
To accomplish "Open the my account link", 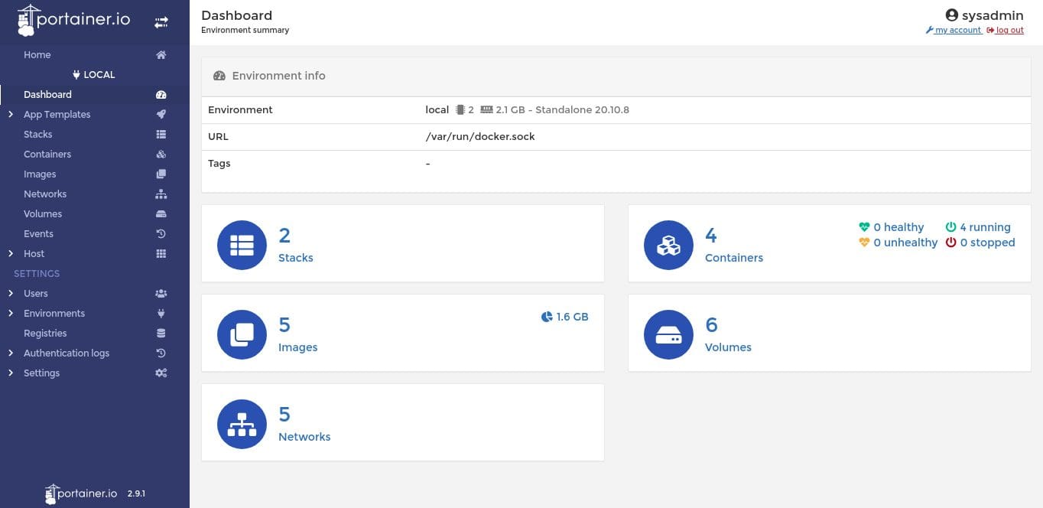I will pos(957,31).
